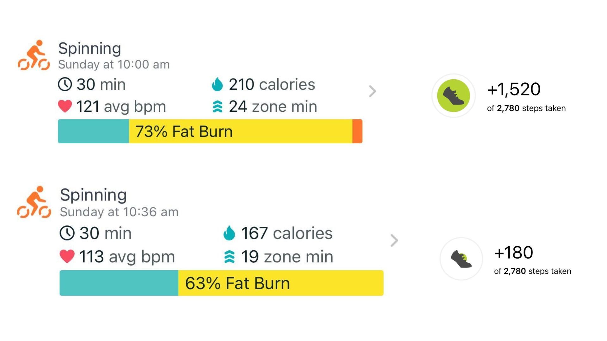Open the Spinning workout titled Sunday at 10:00 am
This screenshot has height=341, width=607.
coord(89,48)
